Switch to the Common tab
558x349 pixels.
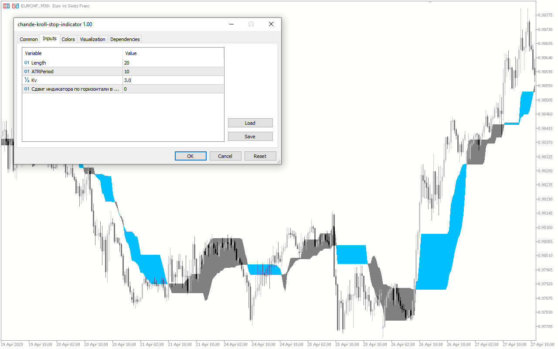click(x=29, y=39)
